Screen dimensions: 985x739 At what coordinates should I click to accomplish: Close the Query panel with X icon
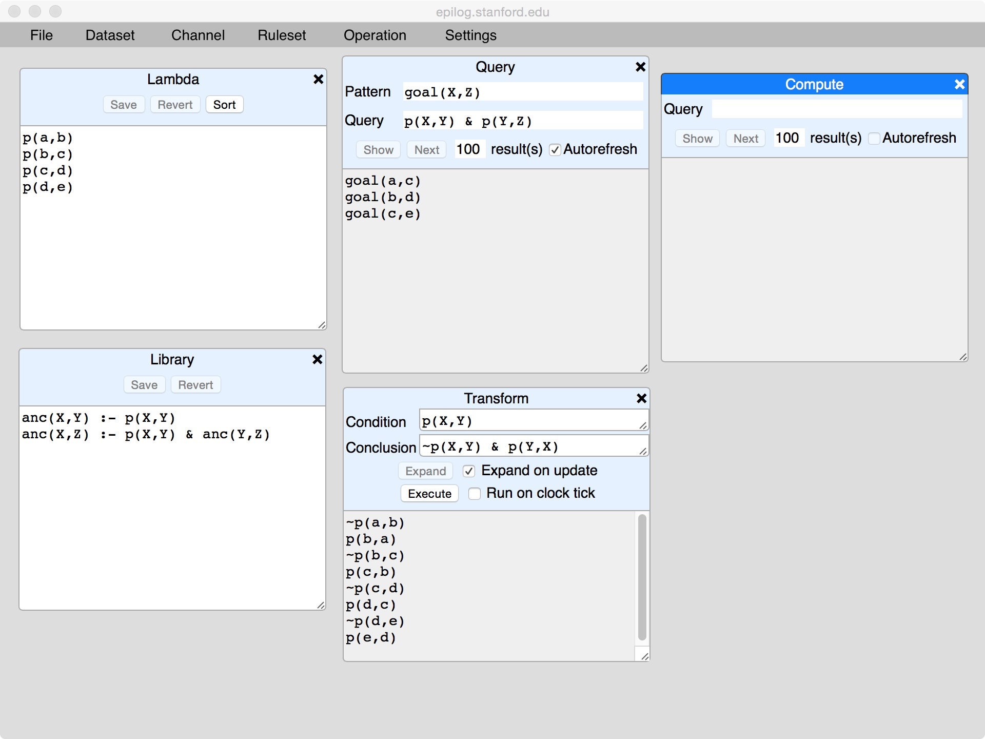[x=640, y=67]
